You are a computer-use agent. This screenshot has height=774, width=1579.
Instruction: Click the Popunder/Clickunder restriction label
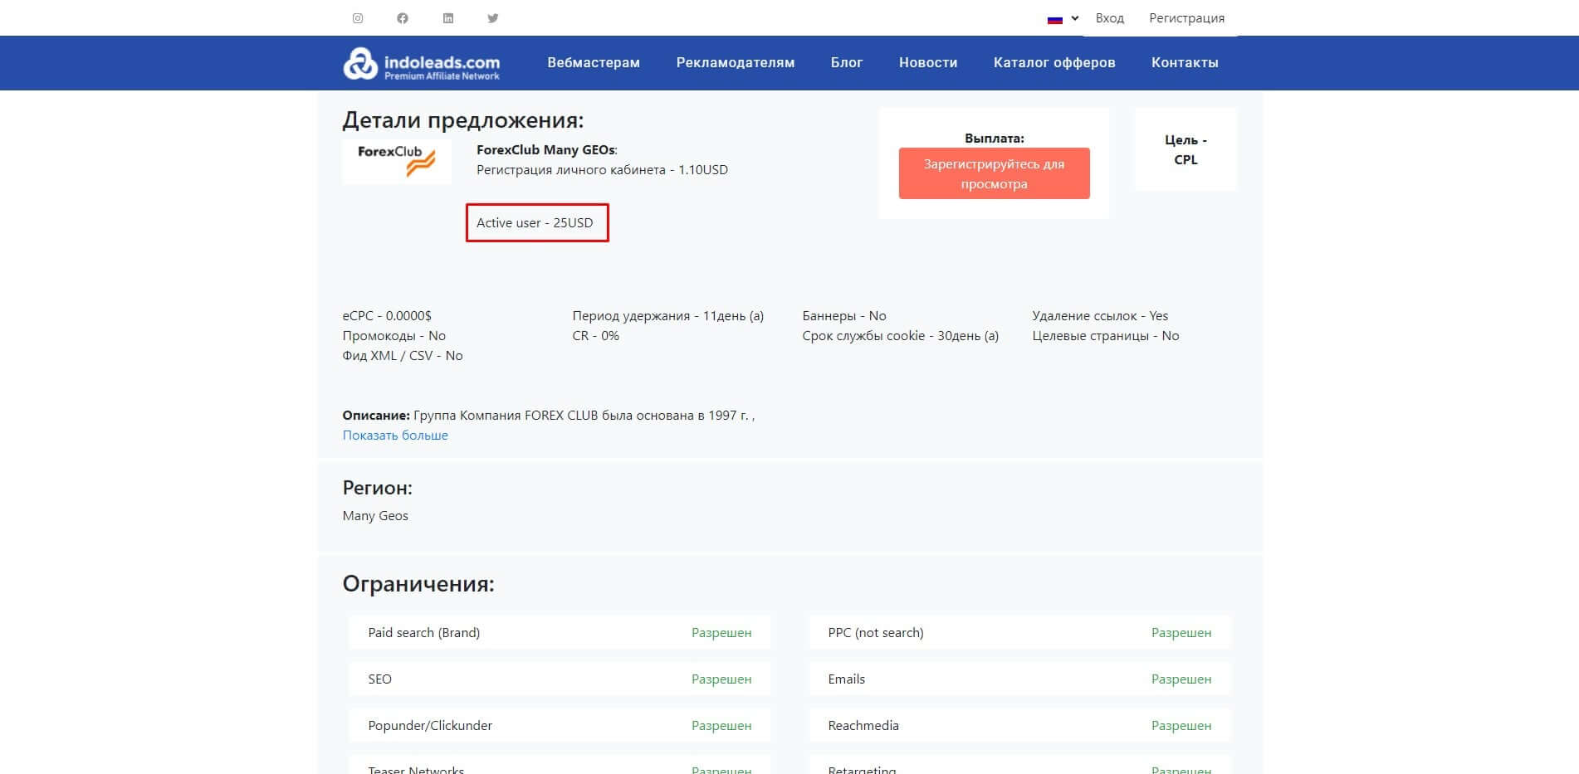click(430, 726)
